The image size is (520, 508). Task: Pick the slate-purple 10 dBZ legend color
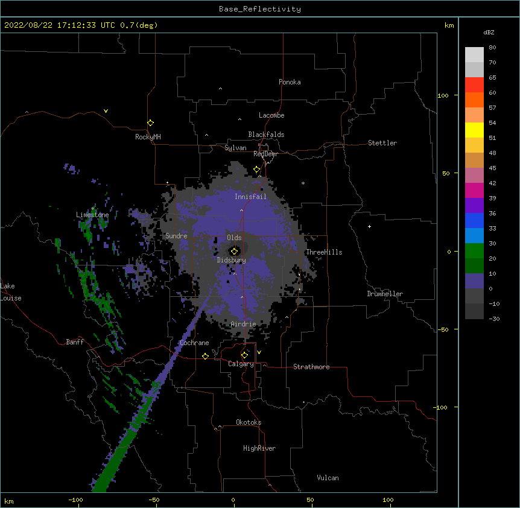pos(474,281)
